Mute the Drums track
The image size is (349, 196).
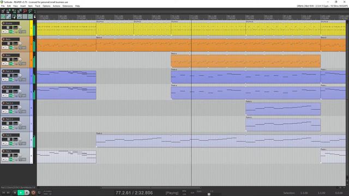(3, 32)
